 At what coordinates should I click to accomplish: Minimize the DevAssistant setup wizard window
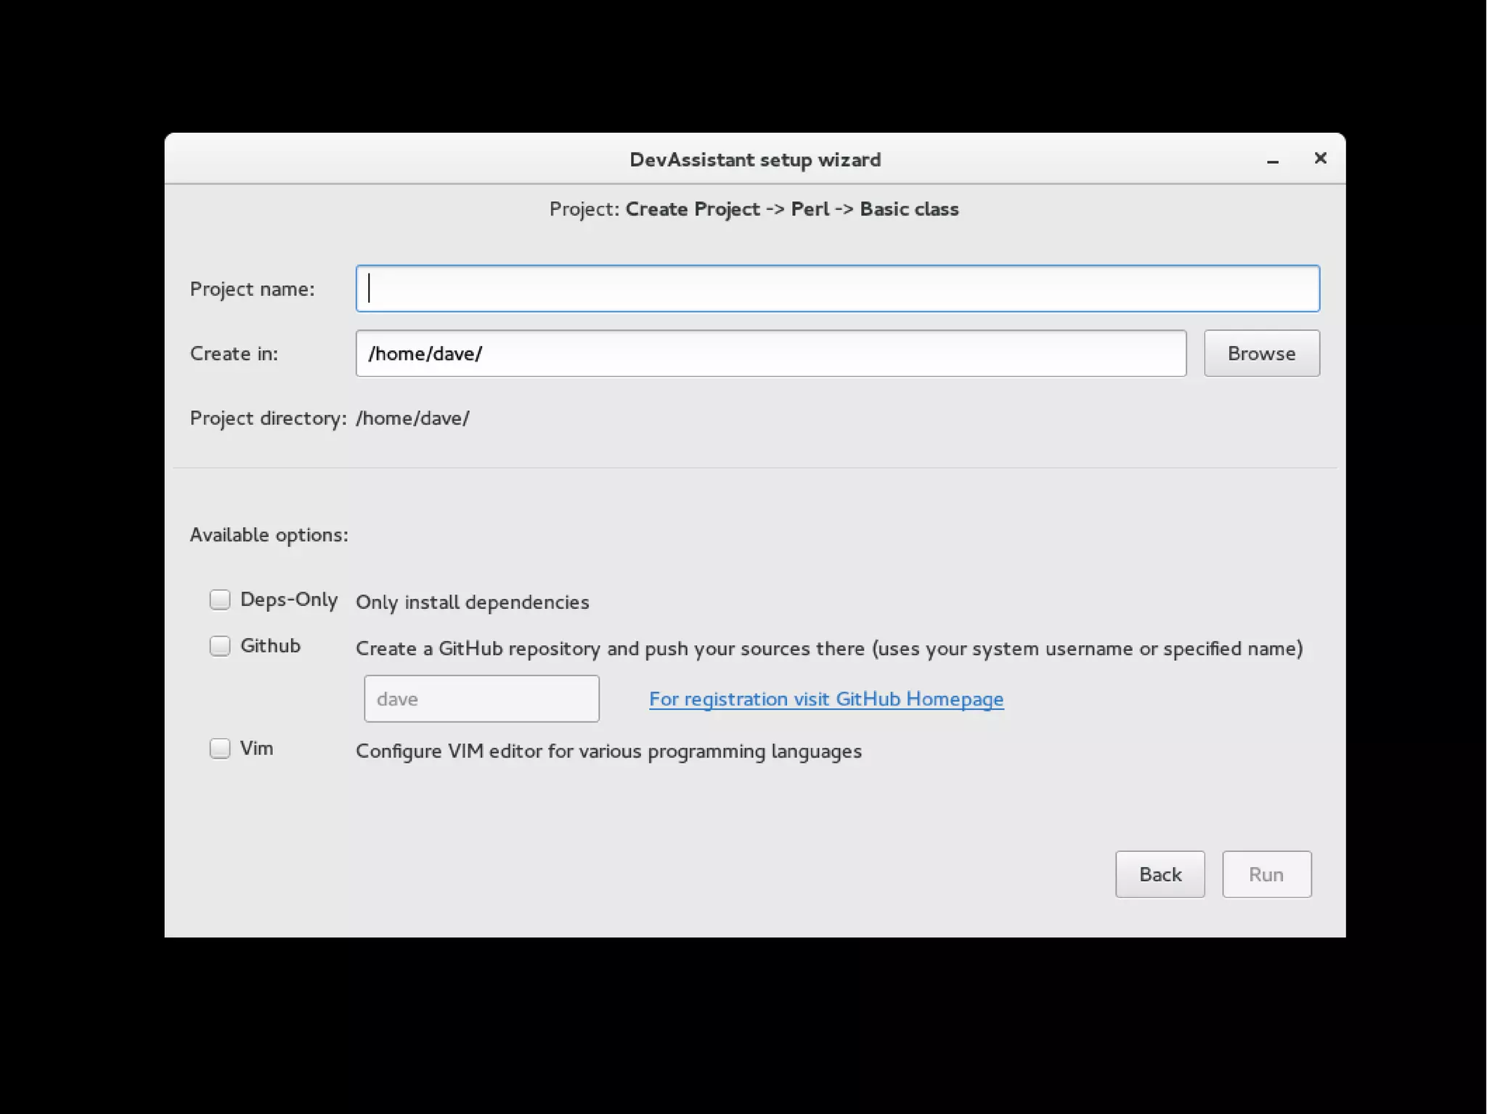[x=1272, y=160]
